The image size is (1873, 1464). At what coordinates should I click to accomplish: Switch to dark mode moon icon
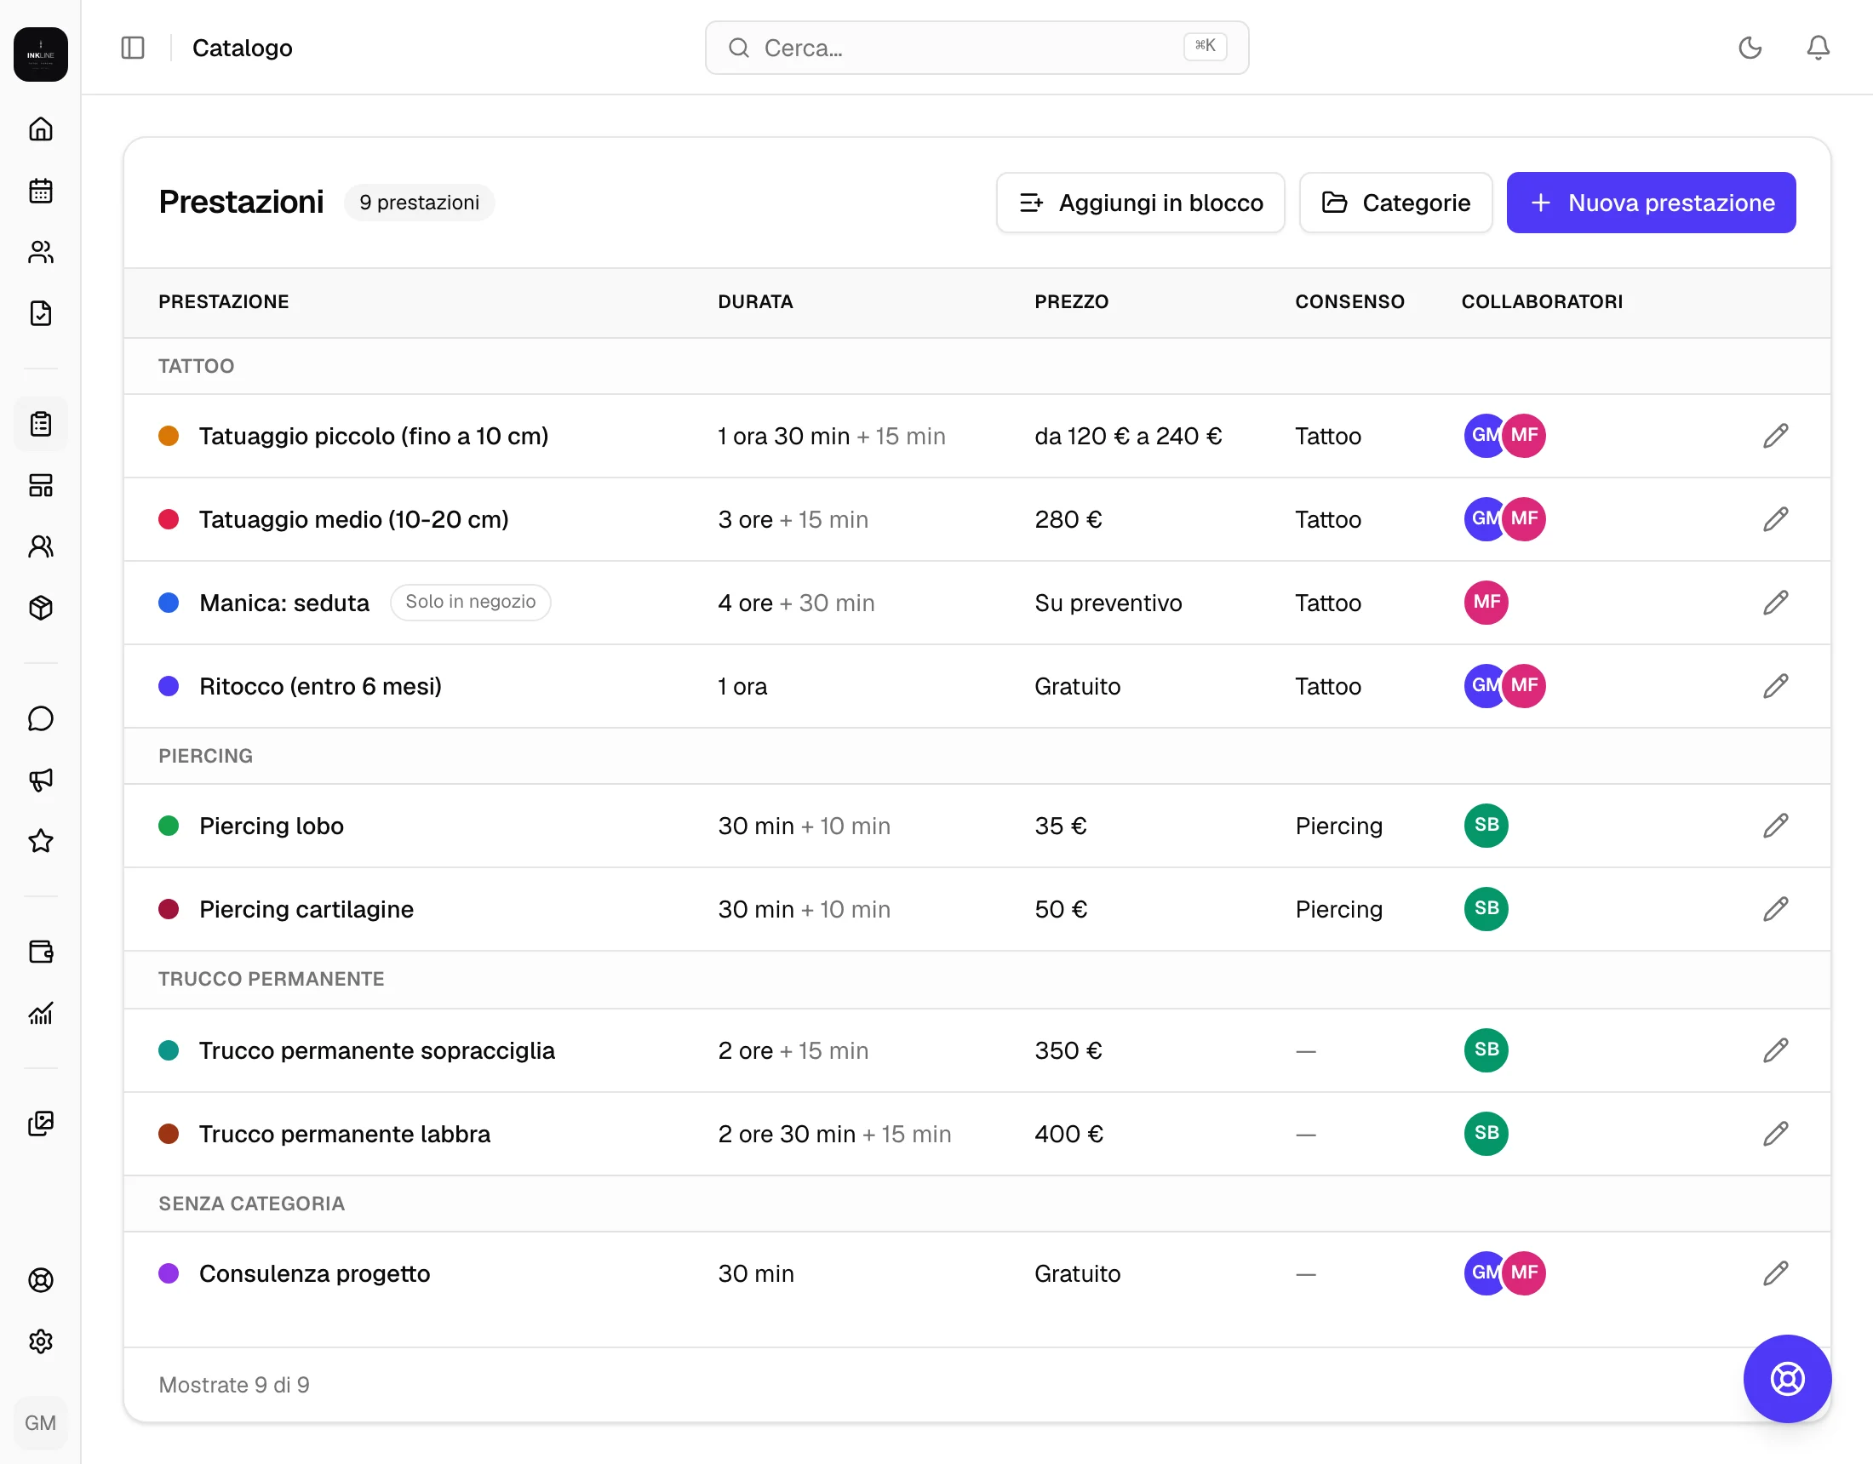tap(1750, 48)
